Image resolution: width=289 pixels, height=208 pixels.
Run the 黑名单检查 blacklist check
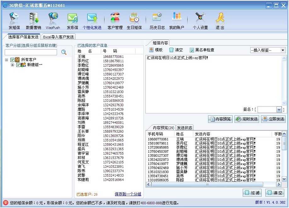click(x=202, y=50)
